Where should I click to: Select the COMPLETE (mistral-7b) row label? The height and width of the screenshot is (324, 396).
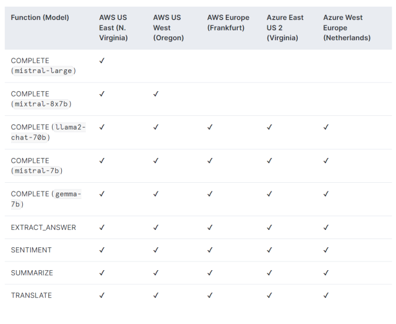pos(37,165)
